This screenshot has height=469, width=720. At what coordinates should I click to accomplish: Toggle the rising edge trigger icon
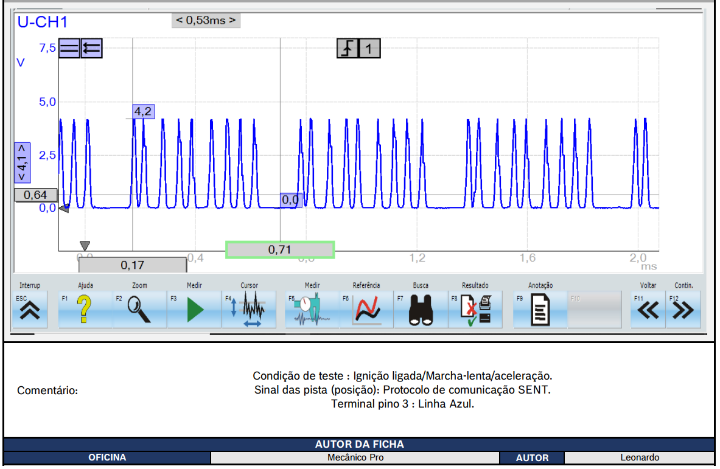pos(348,48)
